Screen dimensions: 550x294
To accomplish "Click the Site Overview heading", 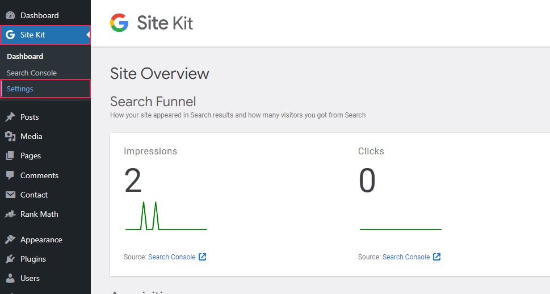I will 159,74.
